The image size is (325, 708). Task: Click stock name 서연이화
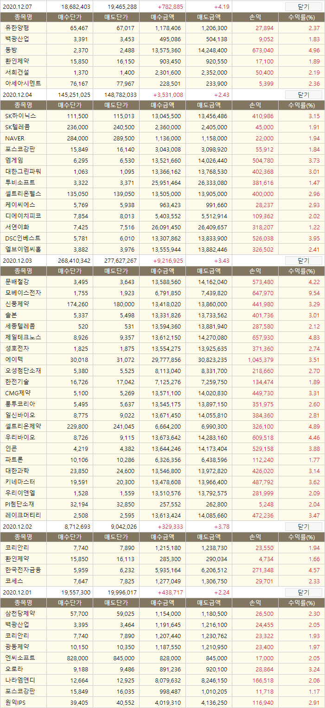pyautogui.click(x=17, y=227)
